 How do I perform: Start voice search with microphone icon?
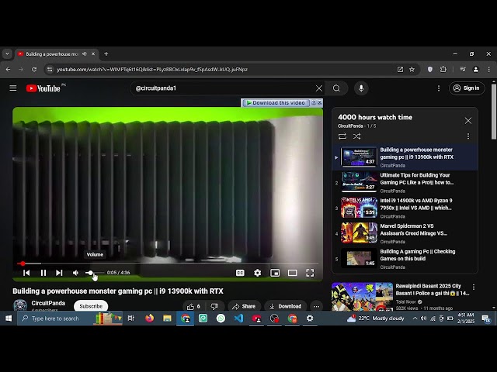pos(361,88)
